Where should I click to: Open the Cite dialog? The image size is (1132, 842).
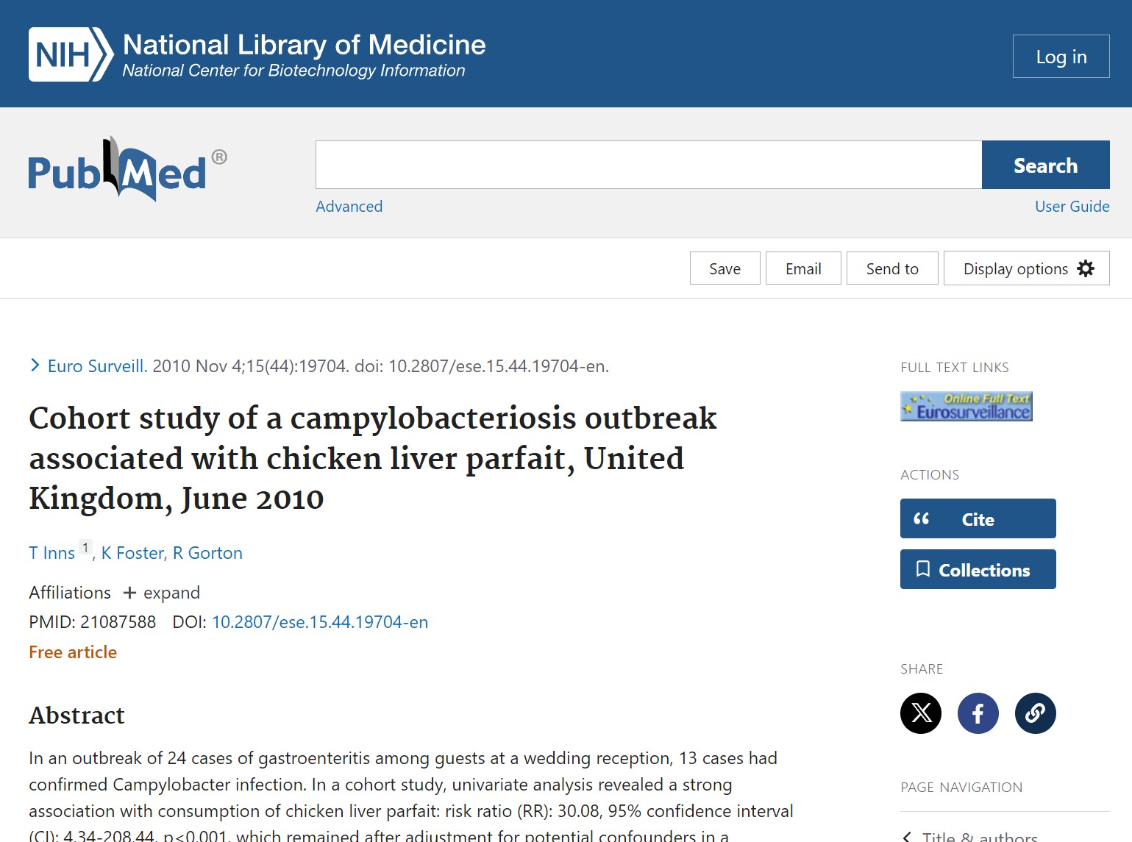pos(978,518)
